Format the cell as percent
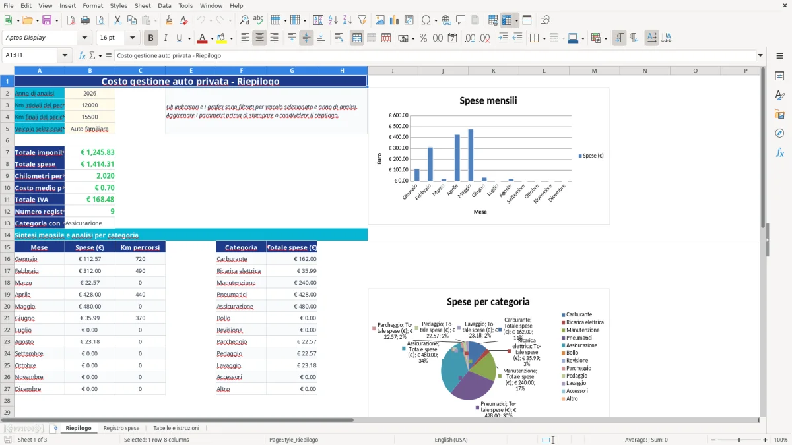Viewport: 792px width, 445px height. (423, 38)
